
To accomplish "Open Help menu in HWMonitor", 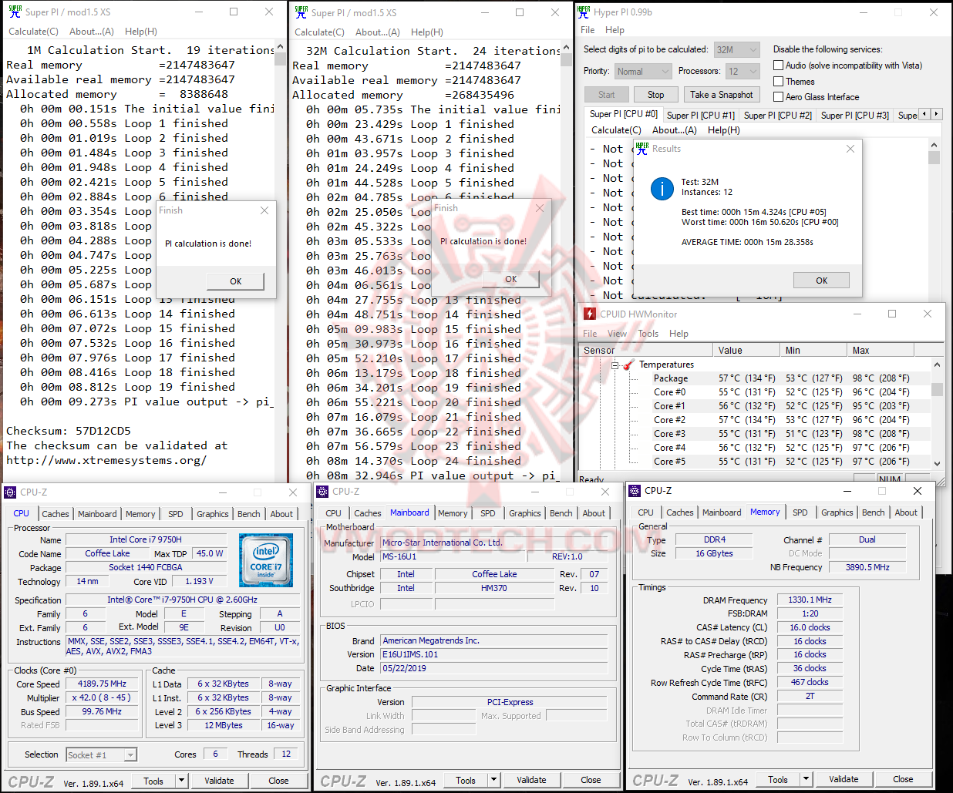I will click(x=679, y=334).
